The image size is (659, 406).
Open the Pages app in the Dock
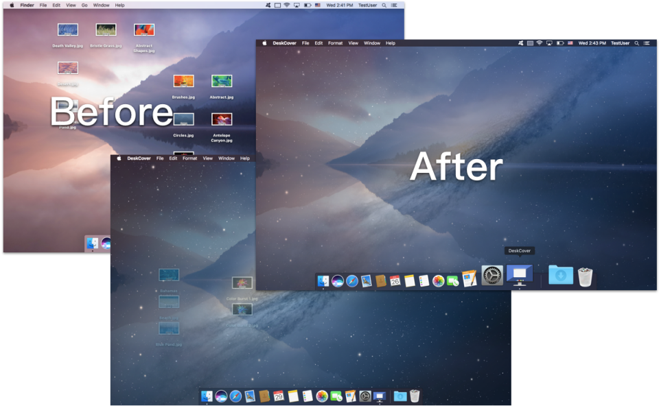coord(468,278)
